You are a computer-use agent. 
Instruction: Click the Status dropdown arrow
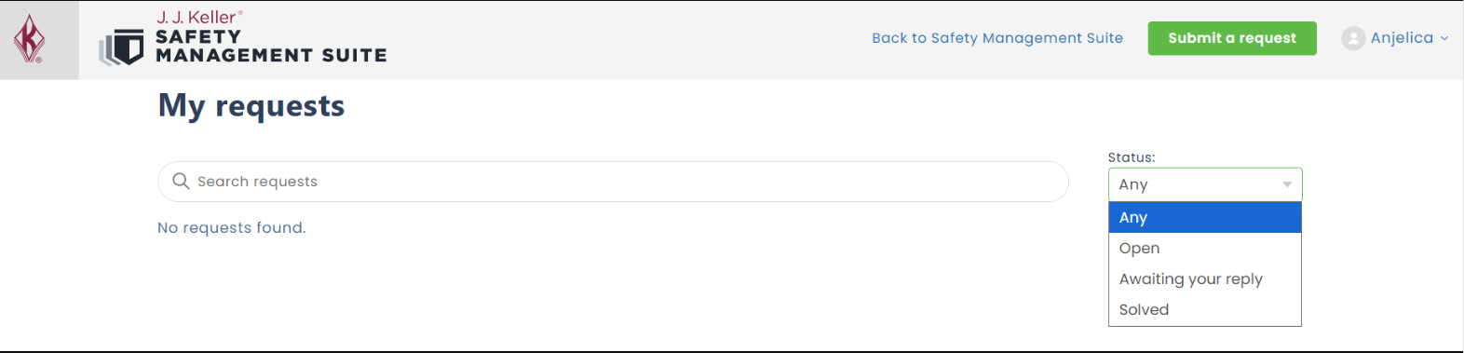(1287, 184)
